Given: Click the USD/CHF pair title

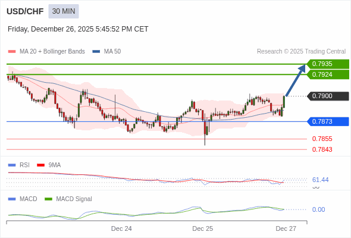Looking at the screenshot, I should point(25,11).
